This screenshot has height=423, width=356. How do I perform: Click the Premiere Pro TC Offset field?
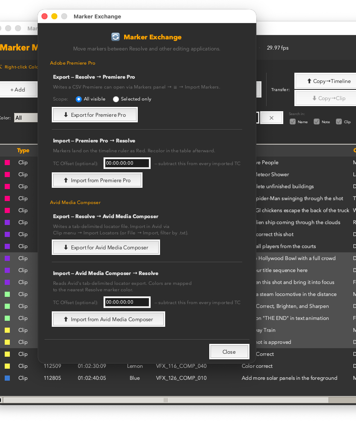127,163
